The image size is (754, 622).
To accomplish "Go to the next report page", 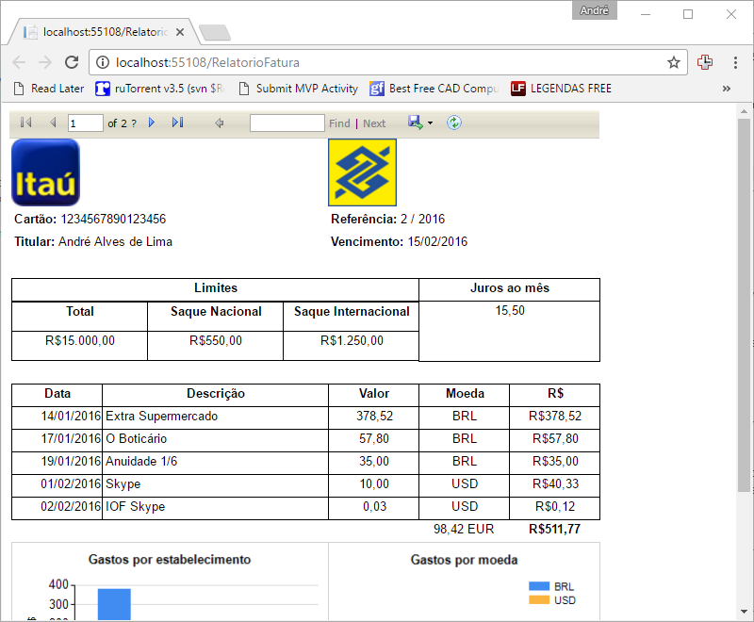I will pos(152,123).
